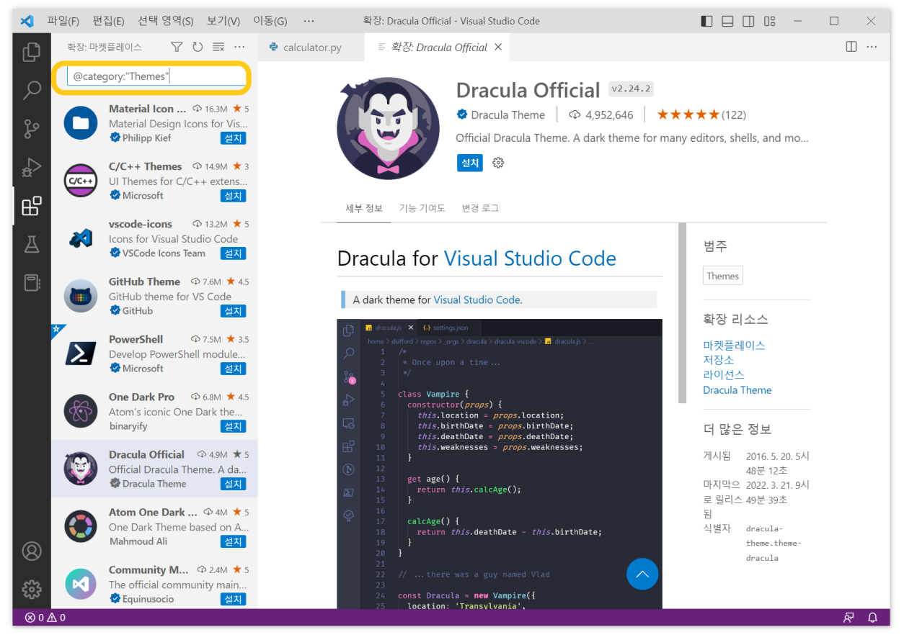This screenshot has height=640, width=904.
Task: Open notifications bell in status bar
Action: coord(872,618)
